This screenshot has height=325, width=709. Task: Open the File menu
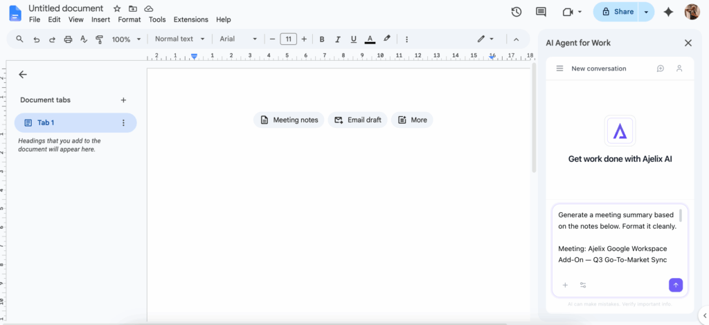tap(35, 19)
